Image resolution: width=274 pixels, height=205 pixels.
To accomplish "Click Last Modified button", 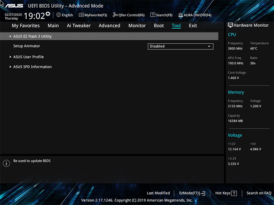I will coord(158,193).
